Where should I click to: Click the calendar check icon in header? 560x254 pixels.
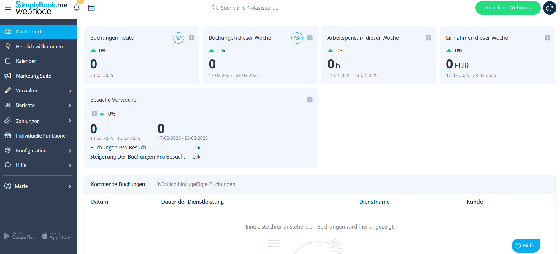[91, 8]
